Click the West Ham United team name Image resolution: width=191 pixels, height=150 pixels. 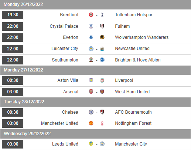click(132, 92)
